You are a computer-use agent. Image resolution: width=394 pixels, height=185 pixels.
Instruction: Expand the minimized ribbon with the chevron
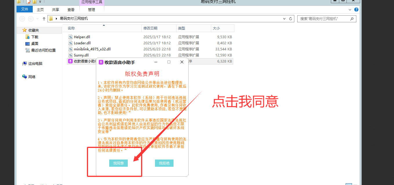click(x=350, y=9)
